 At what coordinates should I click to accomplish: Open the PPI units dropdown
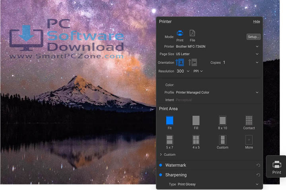[198, 71]
